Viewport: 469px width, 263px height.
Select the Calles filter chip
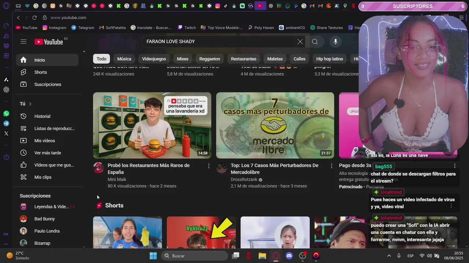(299, 59)
